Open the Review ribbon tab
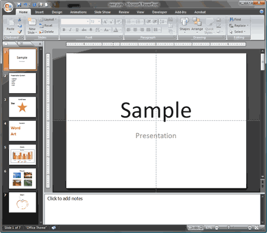Screen dimensions: 267x233 tap(124, 12)
